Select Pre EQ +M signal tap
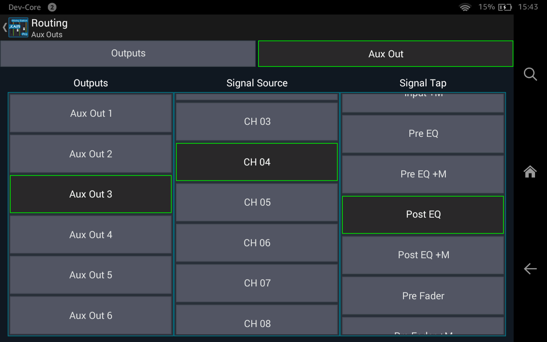The height and width of the screenshot is (342, 547). click(423, 174)
